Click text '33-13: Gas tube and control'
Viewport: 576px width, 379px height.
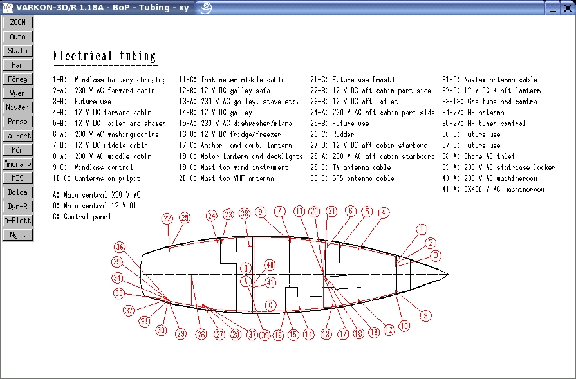[x=492, y=102]
